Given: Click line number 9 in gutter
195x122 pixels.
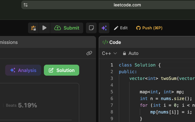Looking at the screenshot, I should (x=112, y=119).
